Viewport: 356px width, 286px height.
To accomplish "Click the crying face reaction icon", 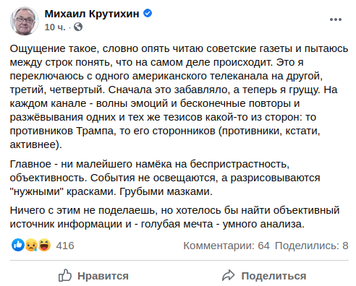I will coord(31,245).
